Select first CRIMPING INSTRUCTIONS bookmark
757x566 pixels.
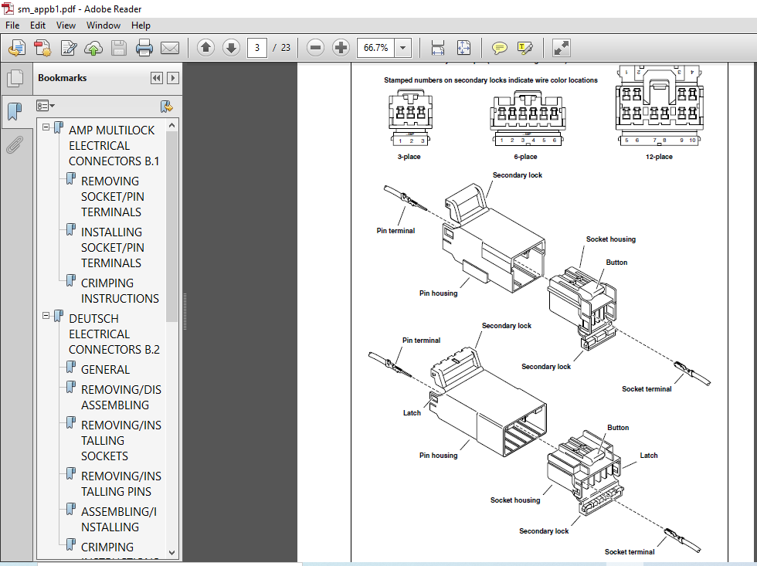120,290
